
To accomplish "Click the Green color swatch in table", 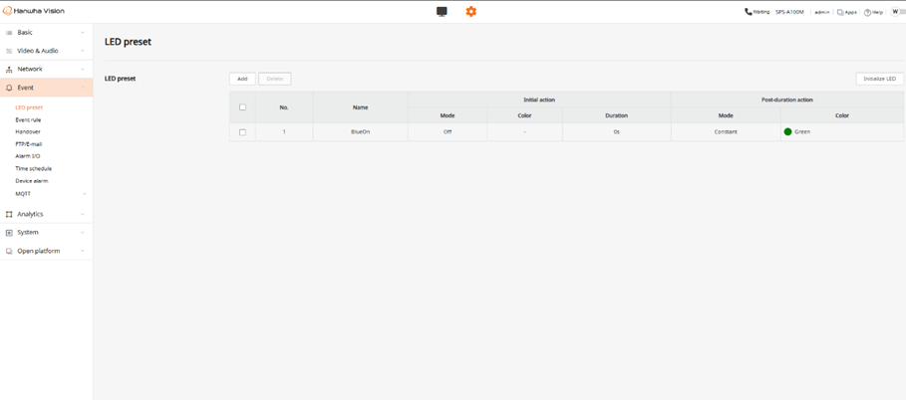I will [787, 132].
